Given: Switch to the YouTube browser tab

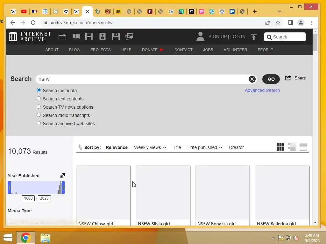Looking at the screenshot, I should tap(24, 11).
